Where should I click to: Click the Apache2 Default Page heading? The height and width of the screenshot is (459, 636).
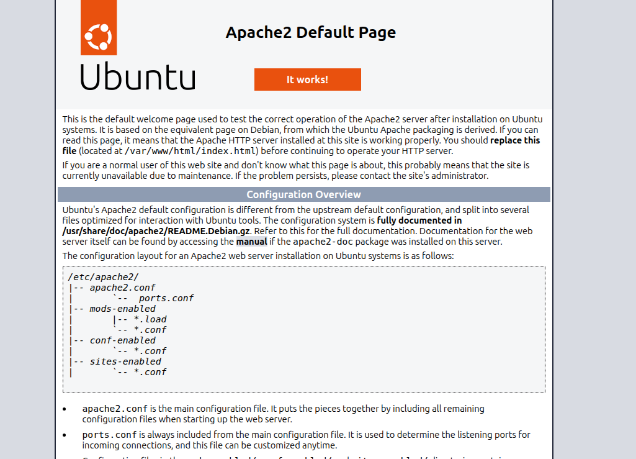pos(311,32)
